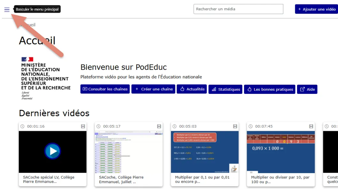Click the Créer une chaîne button
Image resolution: width=338 pixels, height=190 pixels.
pyautogui.click(x=153, y=89)
